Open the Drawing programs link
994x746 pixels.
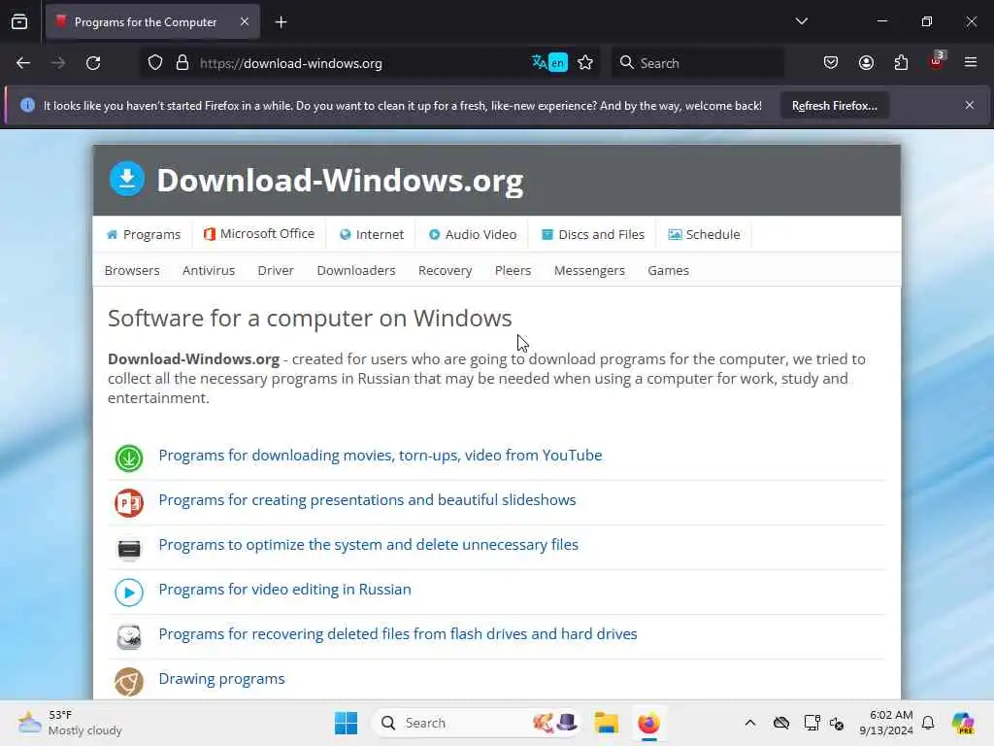click(221, 679)
